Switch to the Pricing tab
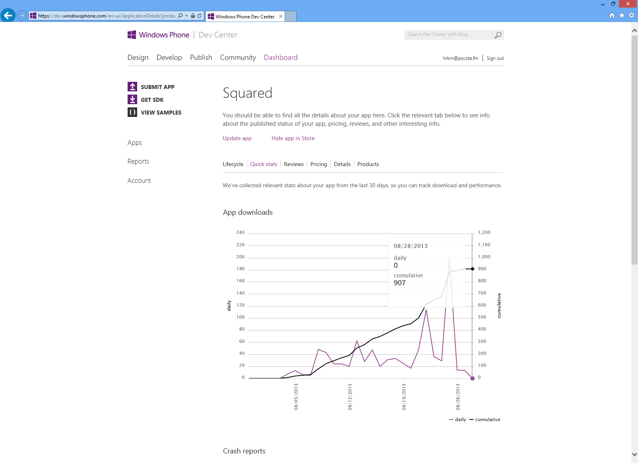 click(x=319, y=164)
